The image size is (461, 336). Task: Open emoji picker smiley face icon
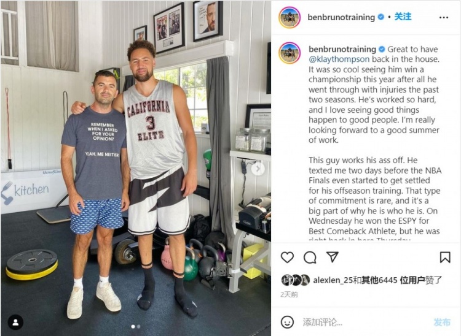tap(287, 322)
